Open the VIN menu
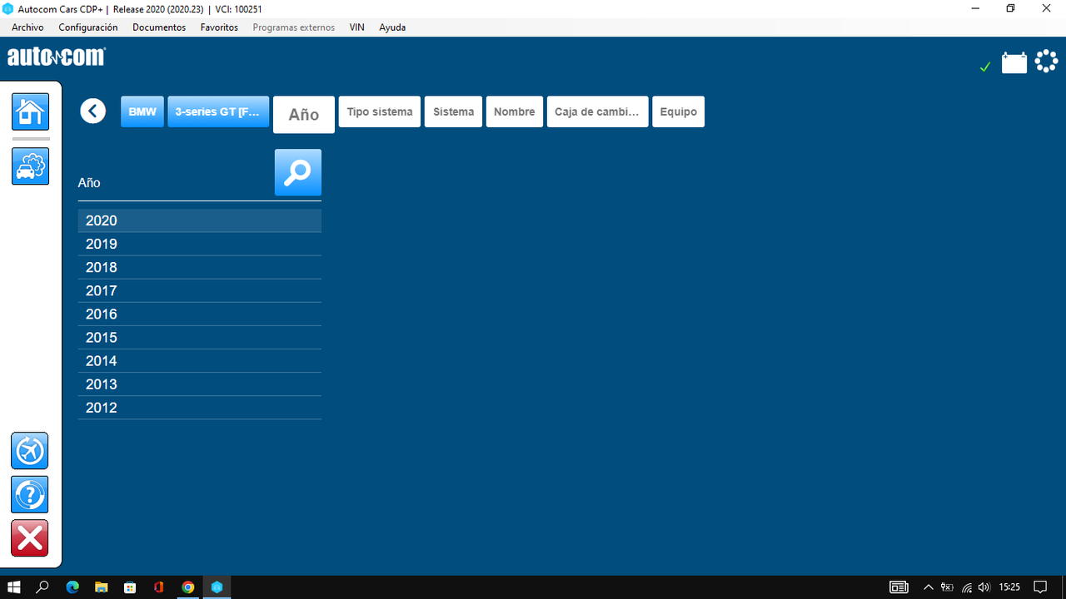1066x599 pixels. 356,27
